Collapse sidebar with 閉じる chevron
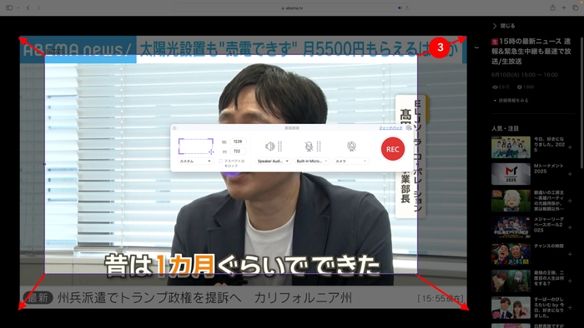The width and height of the screenshot is (584, 328). [495, 26]
